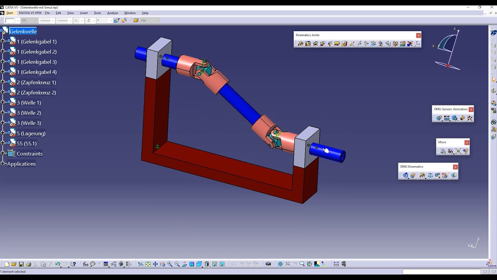Screen dimensions: 497x280
Task: Click the Gear Joint icon in Kinematics Joints
Action: coord(395,44)
